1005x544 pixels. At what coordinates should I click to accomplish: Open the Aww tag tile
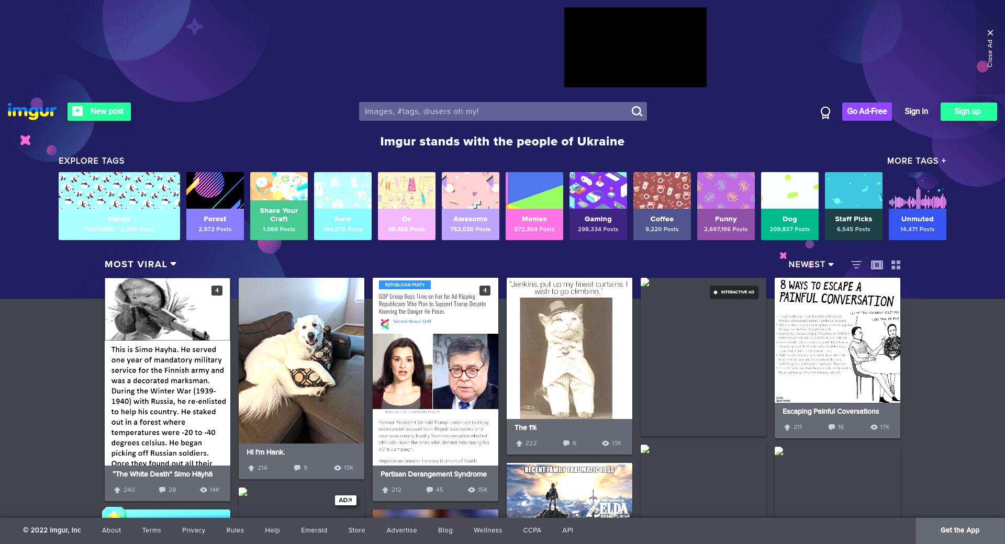(343, 206)
